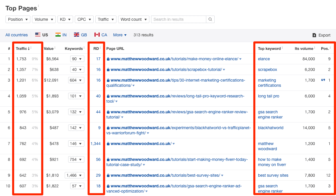Screen dimensions: 336x196
Task: Select the CA country tab
Action: (x=101, y=35)
